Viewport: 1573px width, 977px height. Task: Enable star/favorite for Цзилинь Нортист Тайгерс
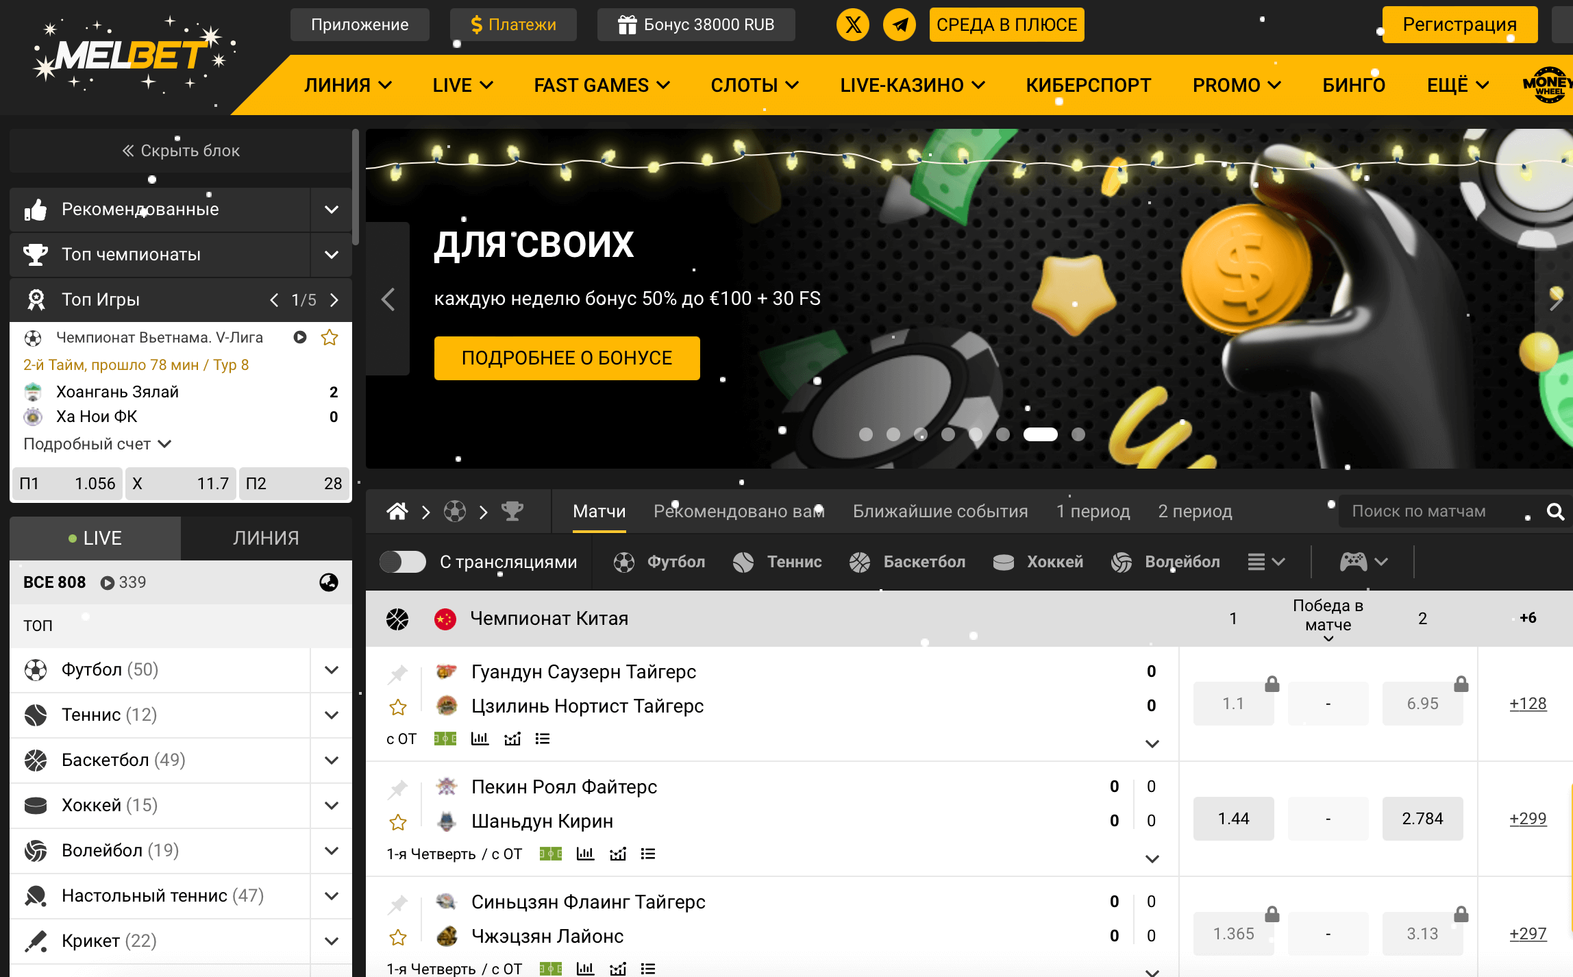tap(398, 706)
